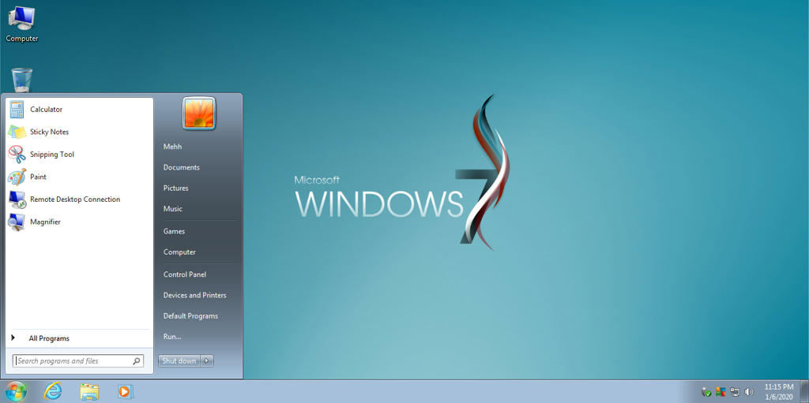The height and width of the screenshot is (403, 809).
Task: Select the Recycle Bin desktop icon
Action: 21,80
